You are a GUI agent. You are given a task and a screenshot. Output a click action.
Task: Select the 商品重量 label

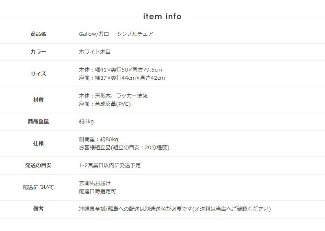(x=38, y=122)
